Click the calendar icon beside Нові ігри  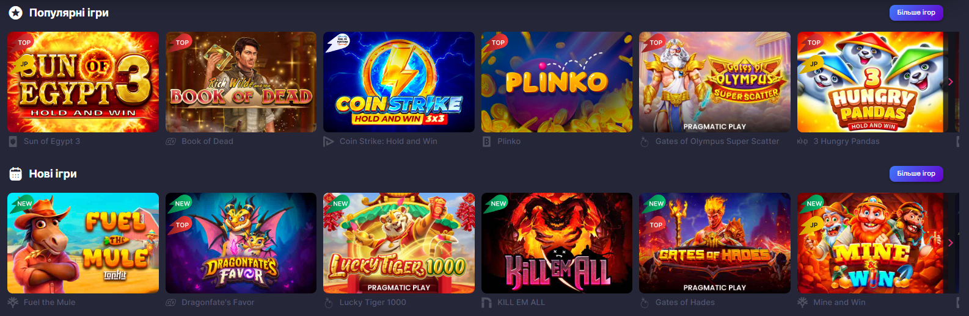tap(15, 174)
